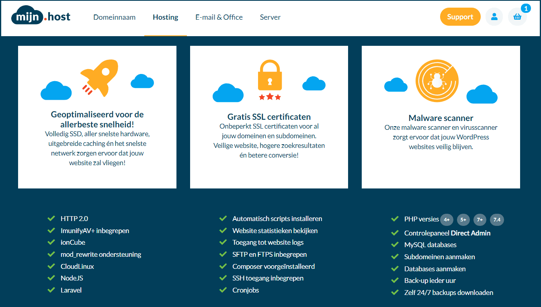This screenshot has width=541, height=307.
Task: Select the PHP 7.4 version badge
Action: click(x=497, y=220)
